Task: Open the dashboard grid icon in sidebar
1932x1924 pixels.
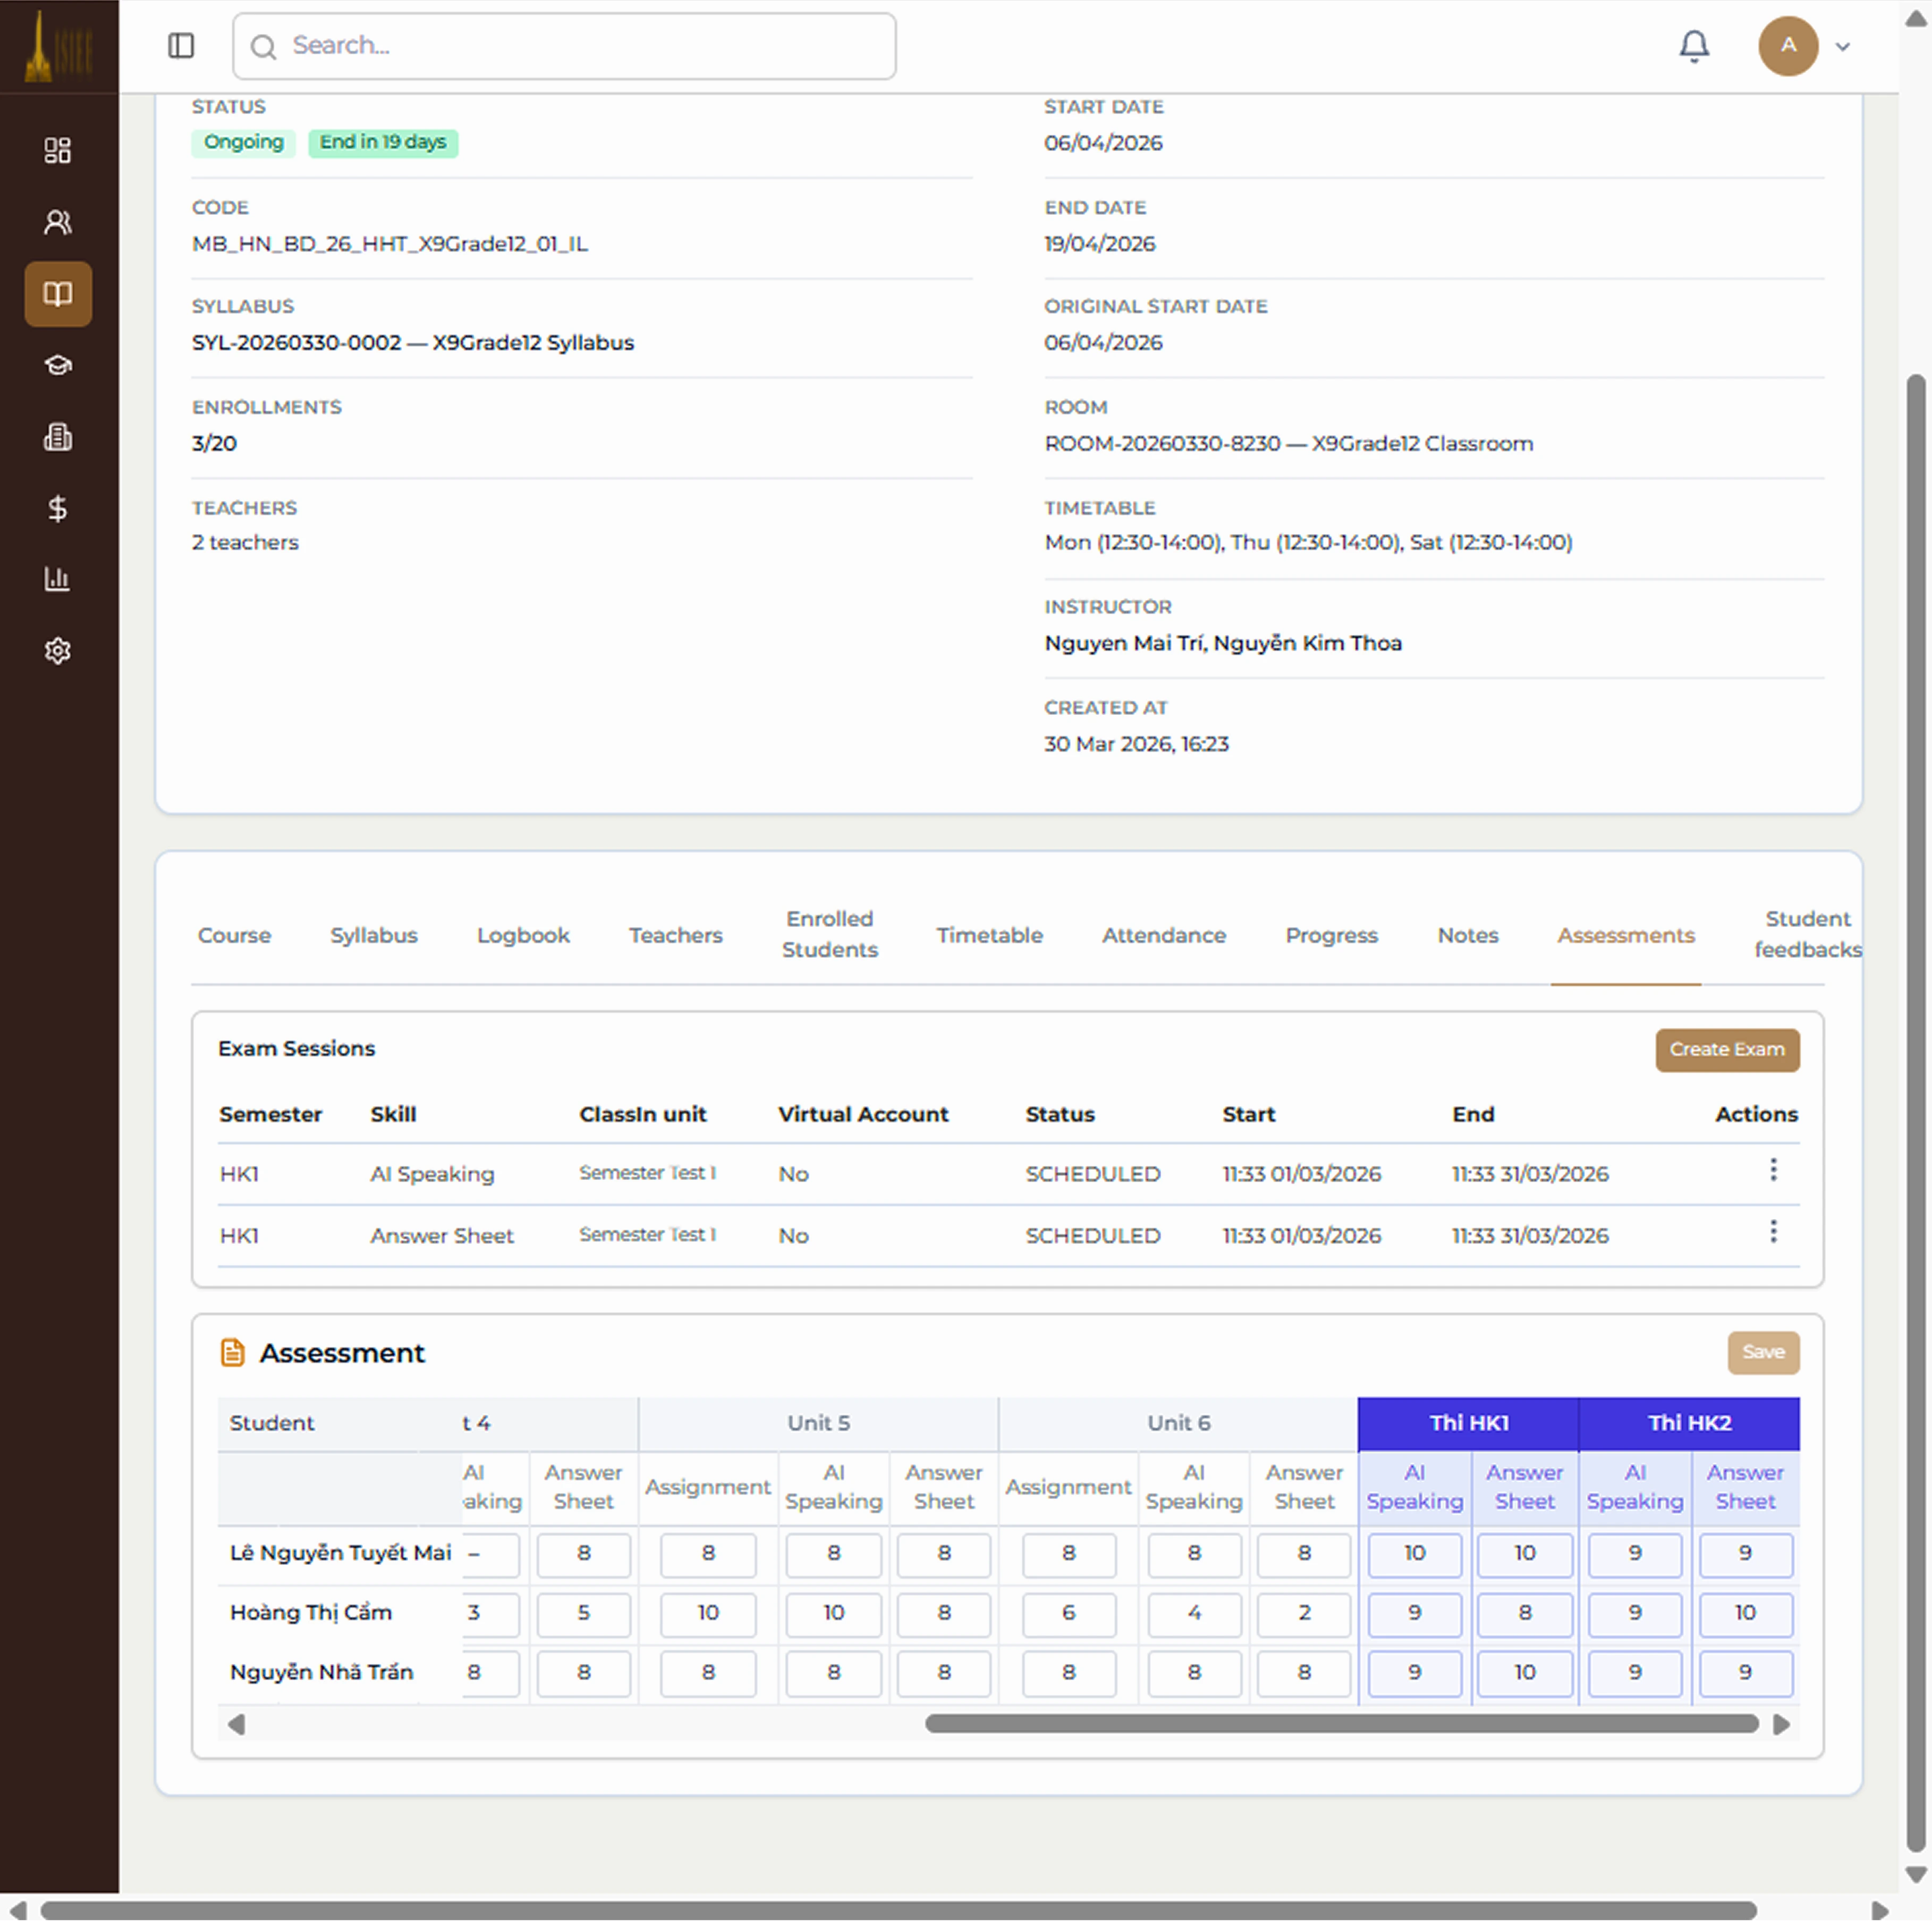Action: [x=58, y=150]
